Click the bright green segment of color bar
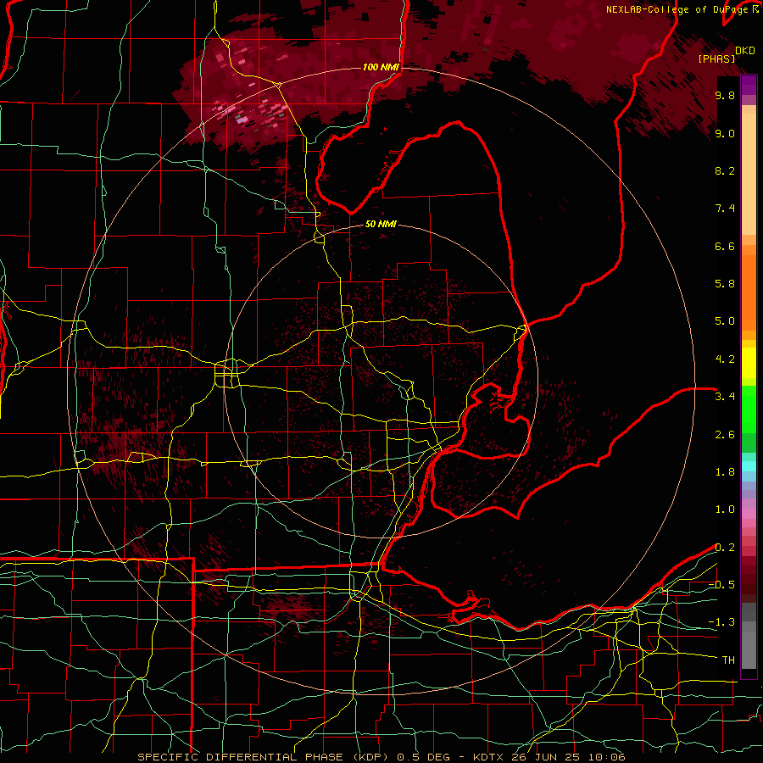Image resolution: width=763 pixels, height=763 pixels. pyautogui.click(x=749, y=409)
